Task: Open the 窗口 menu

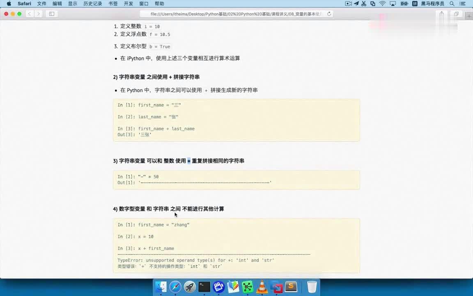Action: [144, 4]
